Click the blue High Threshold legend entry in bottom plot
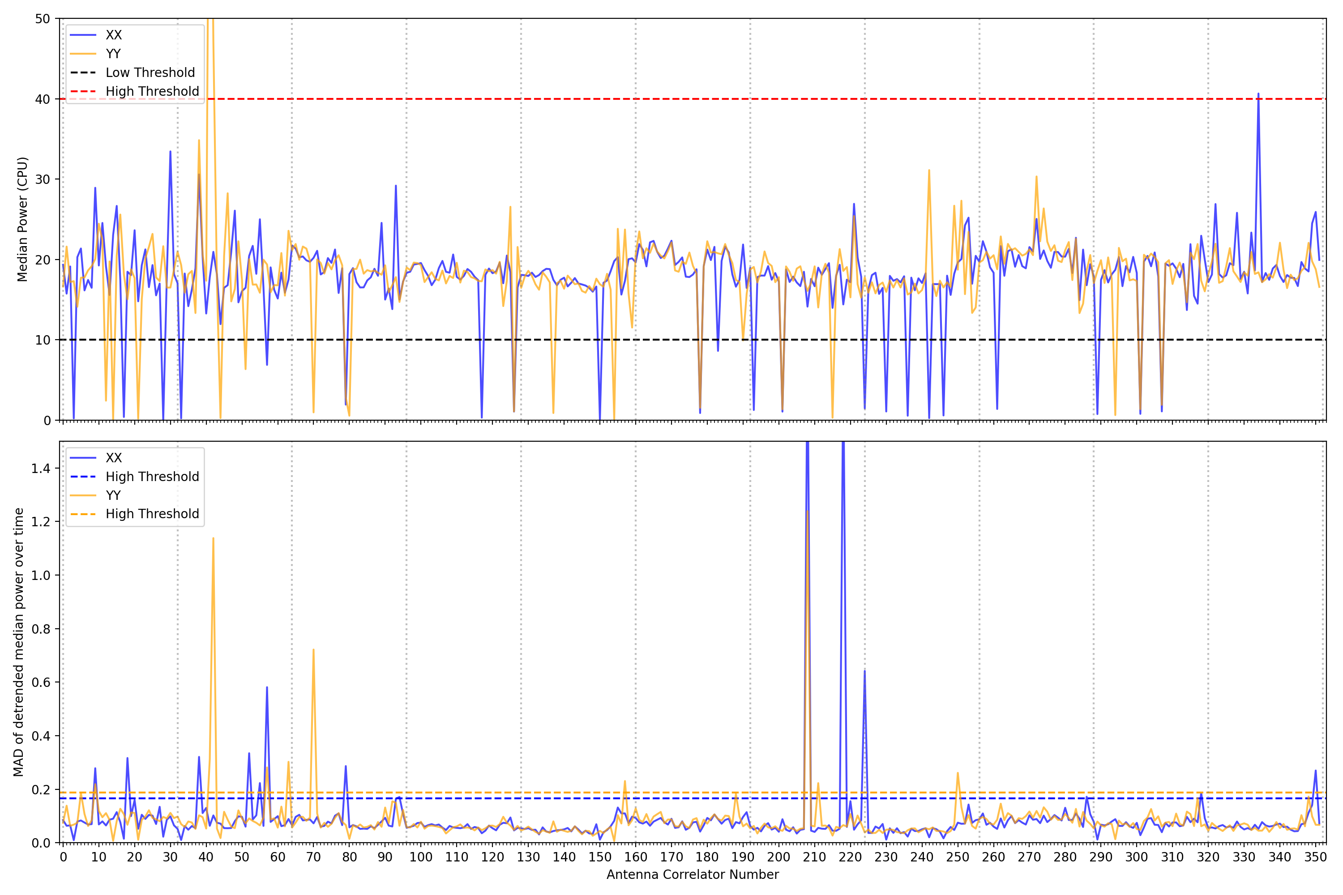The image size is (1343, 895). click(x=152, y=477)
